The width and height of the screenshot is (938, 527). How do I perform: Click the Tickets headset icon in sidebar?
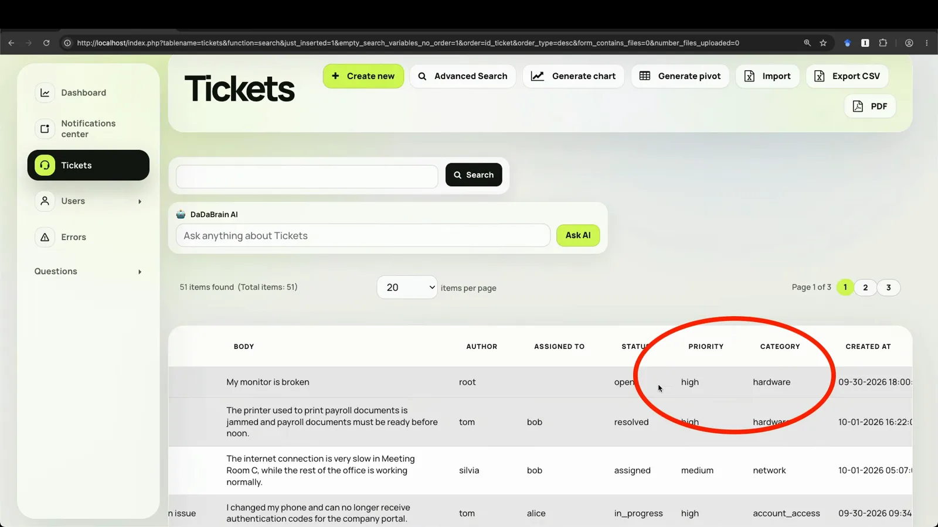click(45, 165)
